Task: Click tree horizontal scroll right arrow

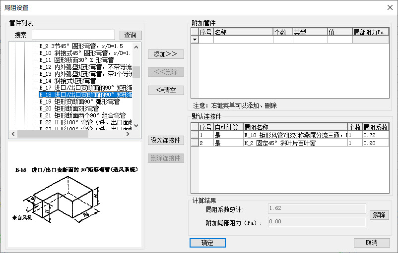Action: tap(128, 134)
